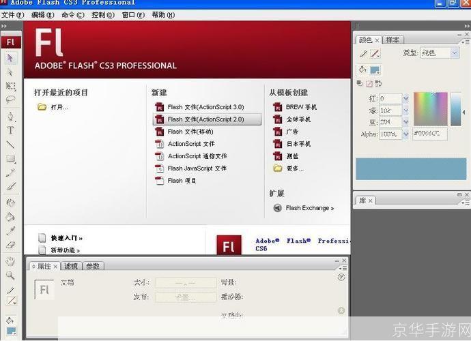This screenshot has height=341, width=471.
Task: Click the brightness slider bar in Color panel
Action: click(x=456, y=109)
